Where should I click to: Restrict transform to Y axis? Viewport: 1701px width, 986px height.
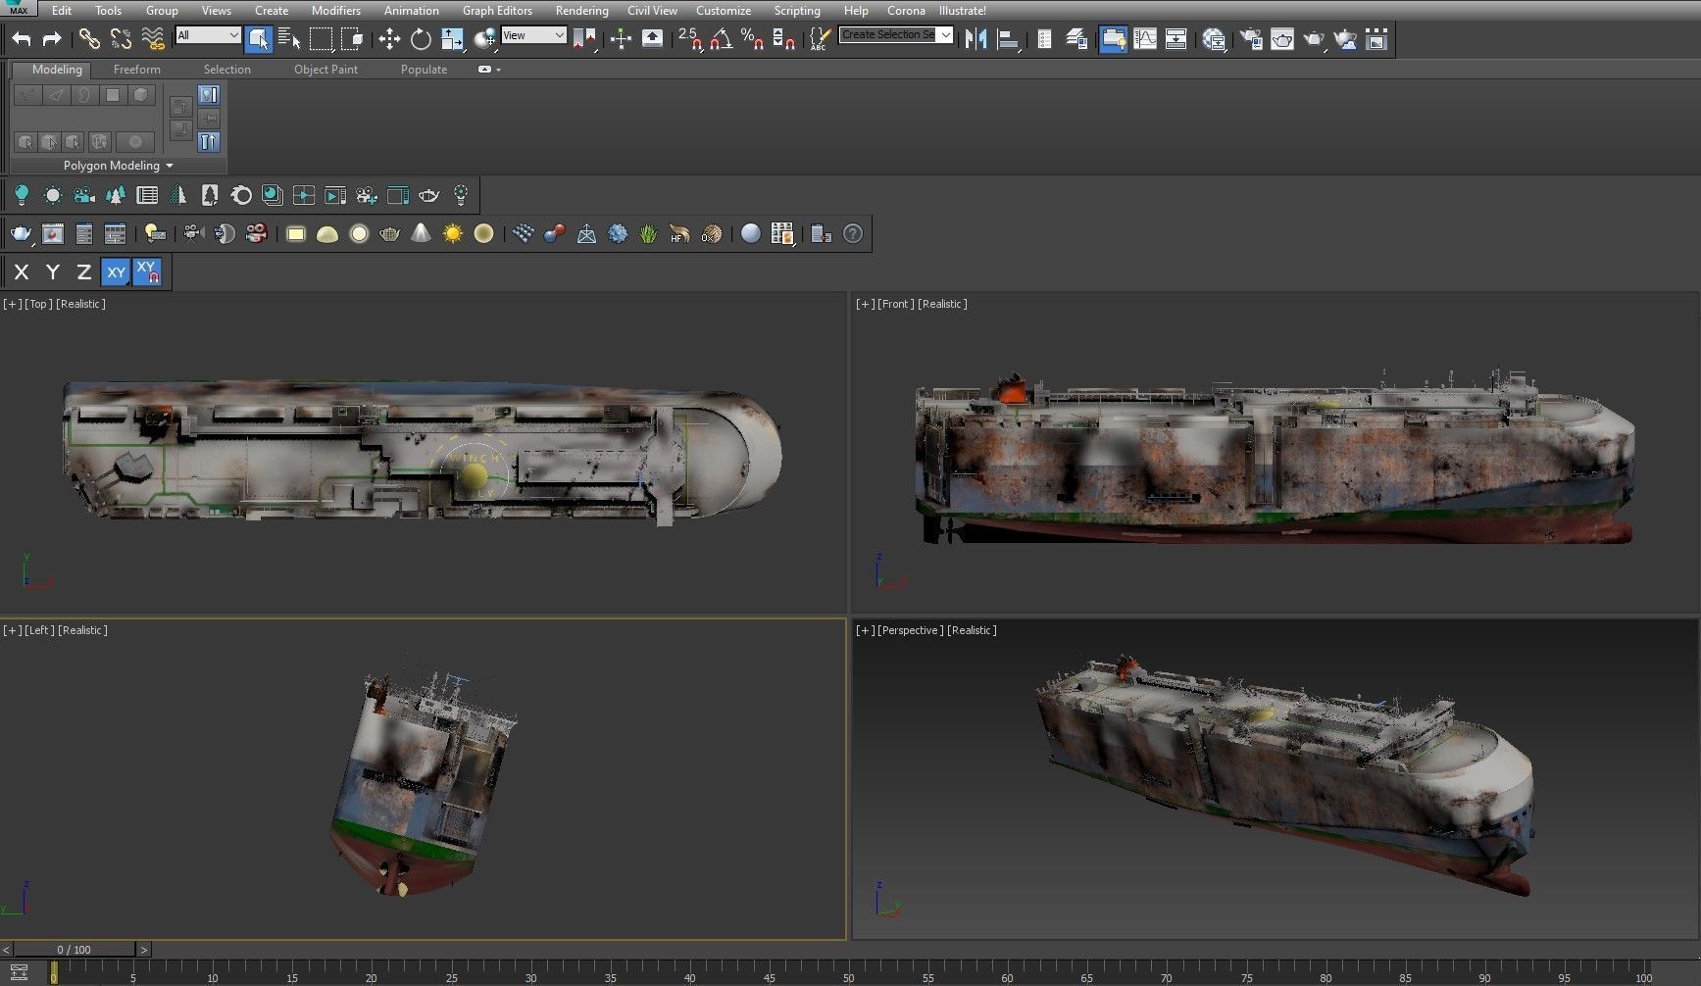click(x=53, y=272)
